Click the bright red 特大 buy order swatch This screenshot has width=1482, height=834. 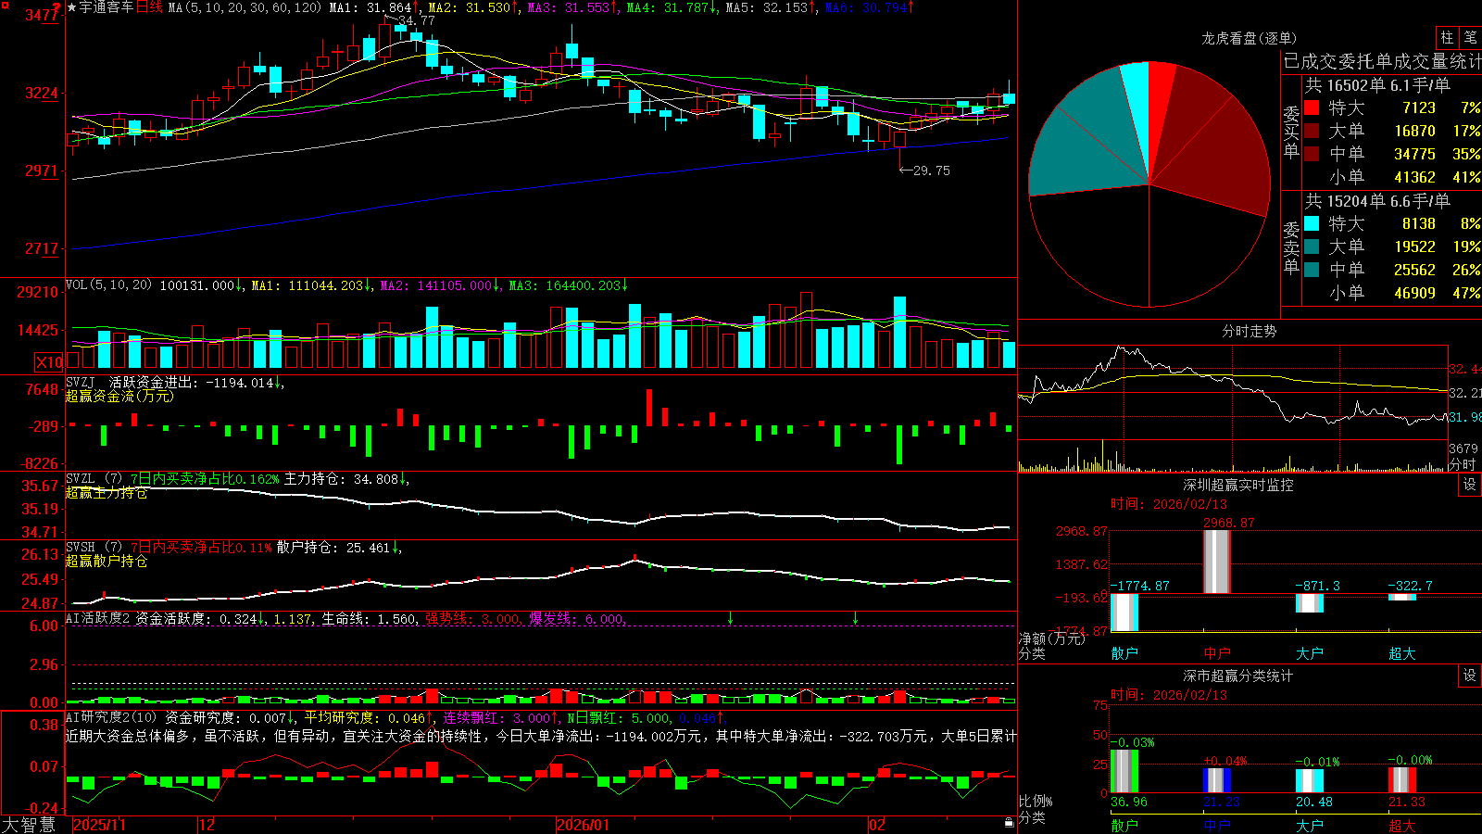click(x=1312, y=107)
